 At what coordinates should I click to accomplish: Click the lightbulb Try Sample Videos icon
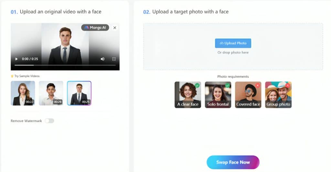(x=12, y=76)
